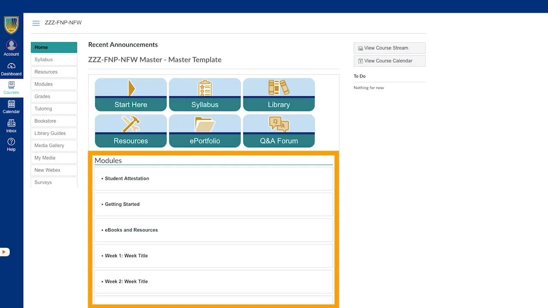This screenshot has height=308, width=548.
Task: Expand the Week 2: Week Title module
Action: coord(214,281)
